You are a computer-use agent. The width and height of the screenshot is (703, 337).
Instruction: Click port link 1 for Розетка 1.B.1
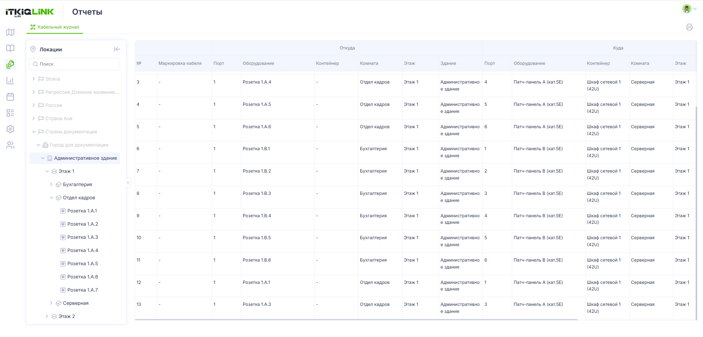click(x=215, y=149)
